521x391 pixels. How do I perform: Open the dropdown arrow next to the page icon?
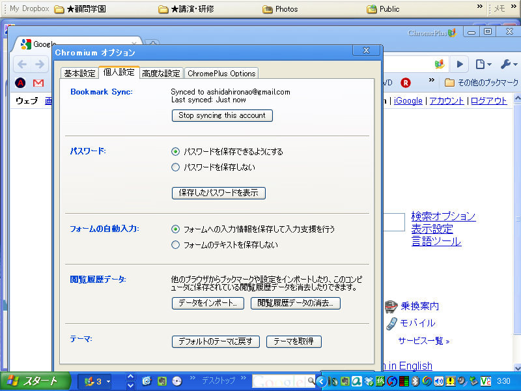coord(489,65)
